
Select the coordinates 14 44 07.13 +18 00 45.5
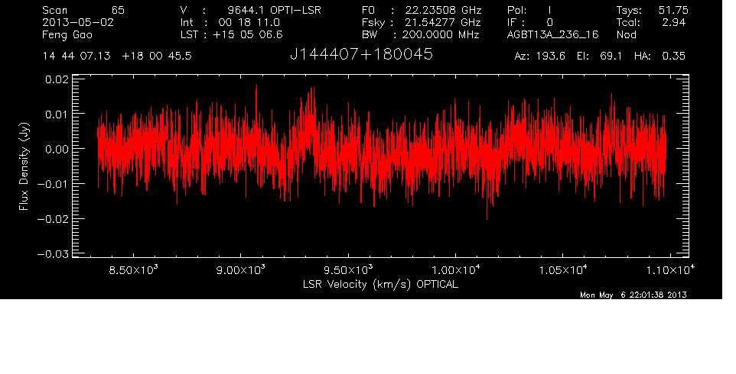pyautogui.click(x=117, y=56)
